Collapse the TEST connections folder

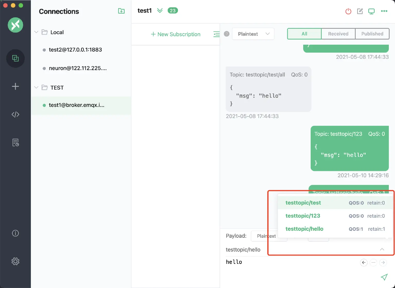36,88
